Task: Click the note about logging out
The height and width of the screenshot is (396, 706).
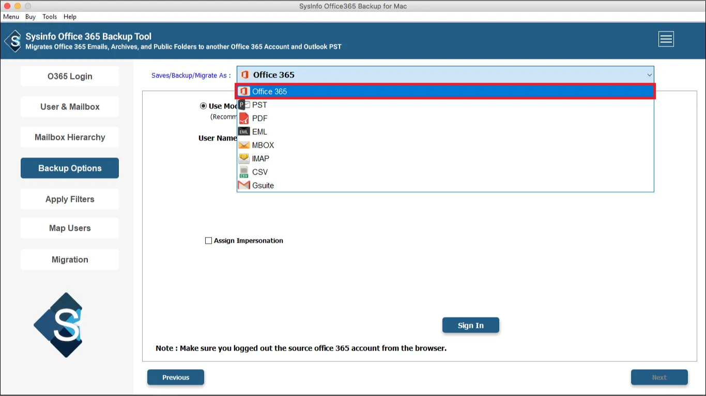Action: coord(301,349)
